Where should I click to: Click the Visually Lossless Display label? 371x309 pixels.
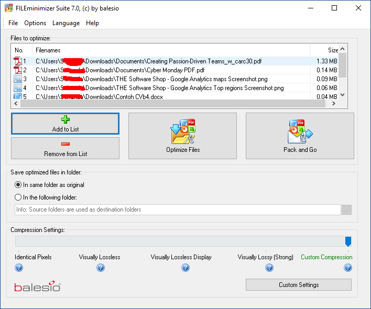tap(181, 257)
